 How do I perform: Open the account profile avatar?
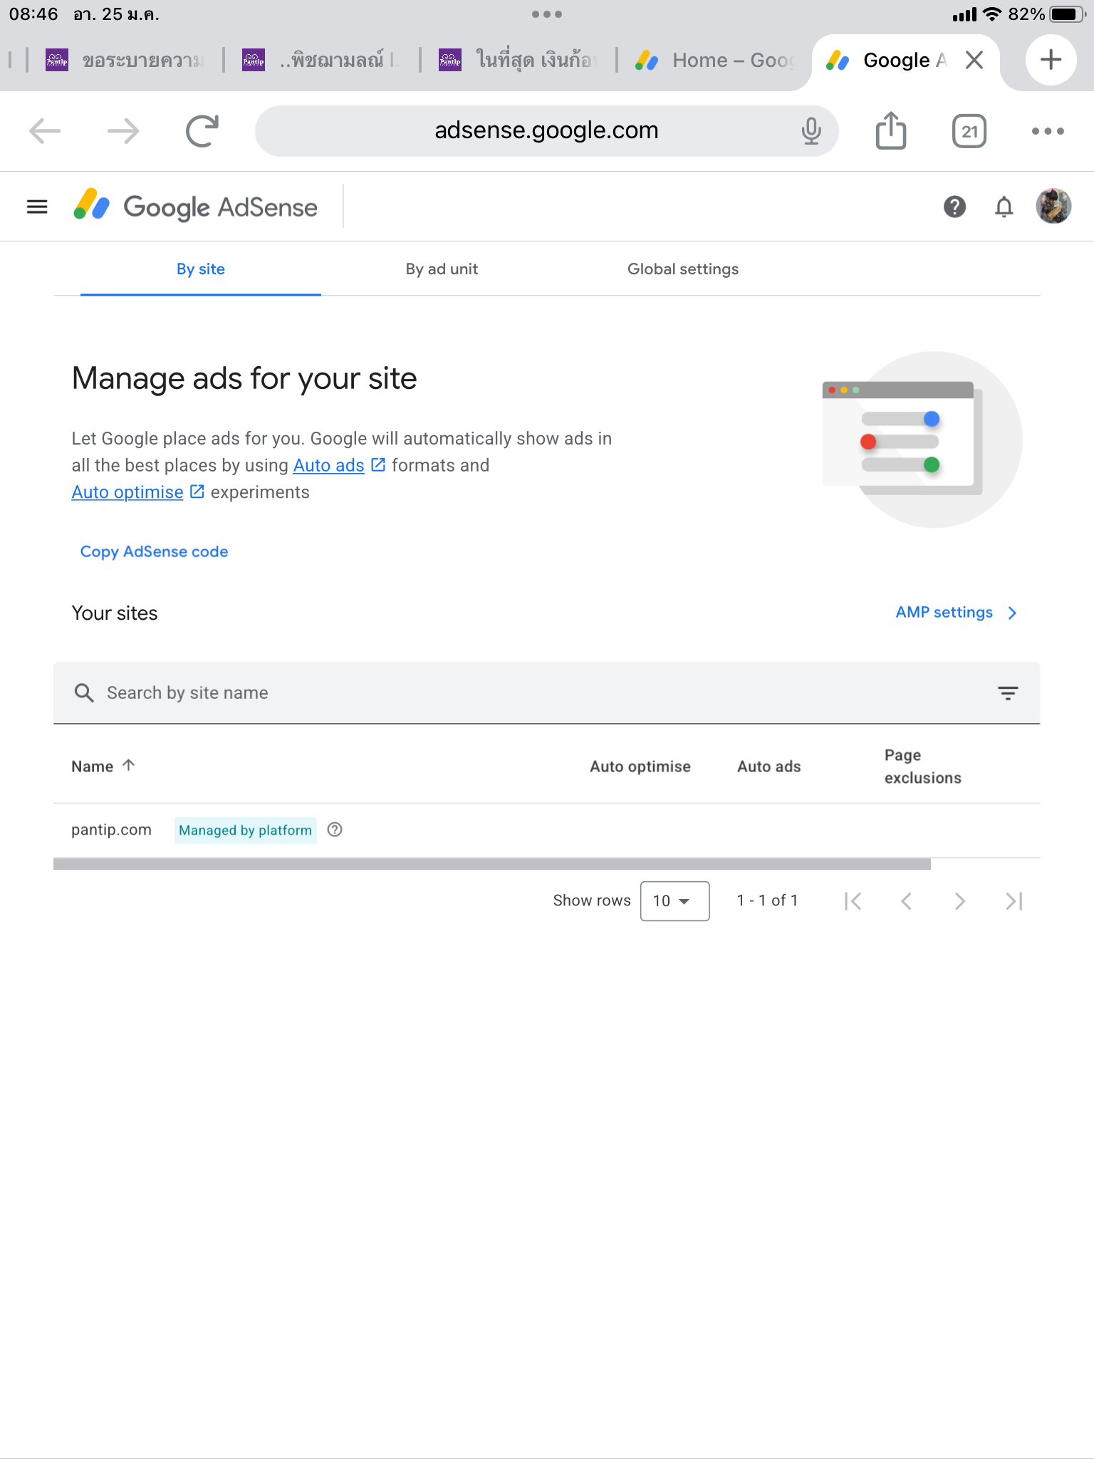tap(1053, 207)
